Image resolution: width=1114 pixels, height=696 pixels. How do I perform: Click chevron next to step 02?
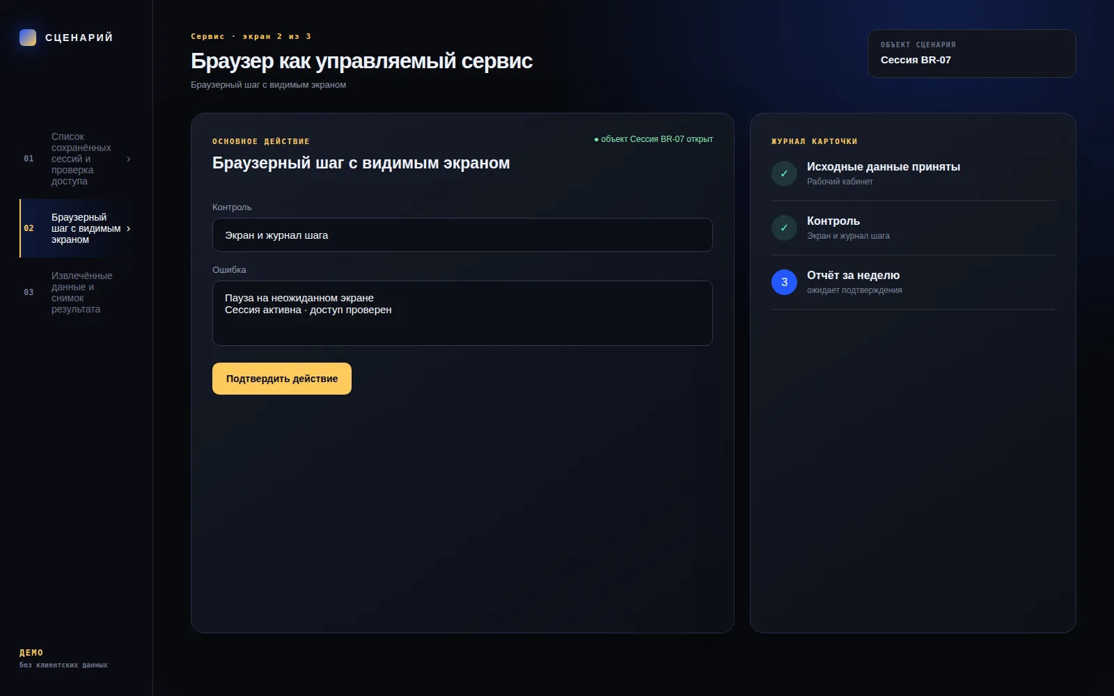tap(128, 228)
